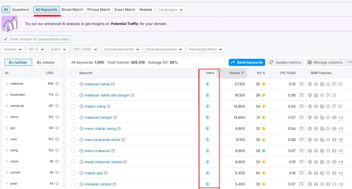Image resolution: width=352 pixels, height=189 pixels.
Task: Open the Volume filter dropdown
Action: point(13,49)
